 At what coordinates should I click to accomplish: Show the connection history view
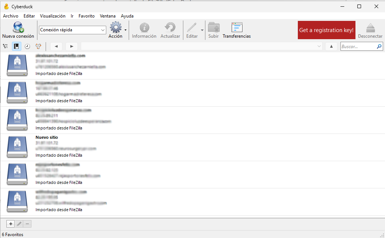(x=27, y=46)
